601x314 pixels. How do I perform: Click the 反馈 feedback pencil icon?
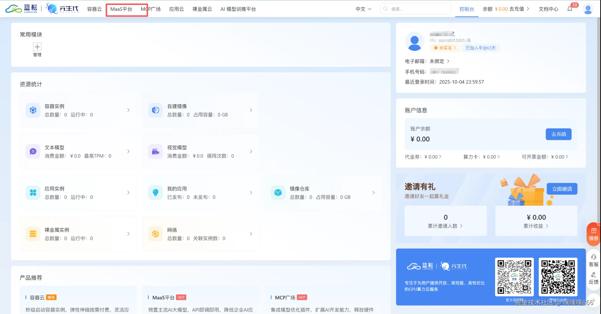click(594, 275)
